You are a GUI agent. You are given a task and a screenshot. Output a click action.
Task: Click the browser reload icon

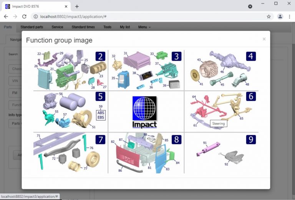(24, 17)
